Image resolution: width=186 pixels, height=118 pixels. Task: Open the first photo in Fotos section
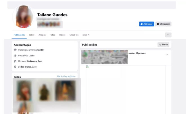[x=24, y=91]
